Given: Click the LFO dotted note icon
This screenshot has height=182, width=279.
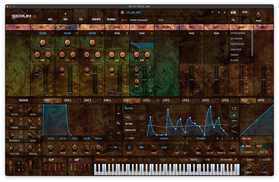Looking at the screenshot, I should pos(186,148).
